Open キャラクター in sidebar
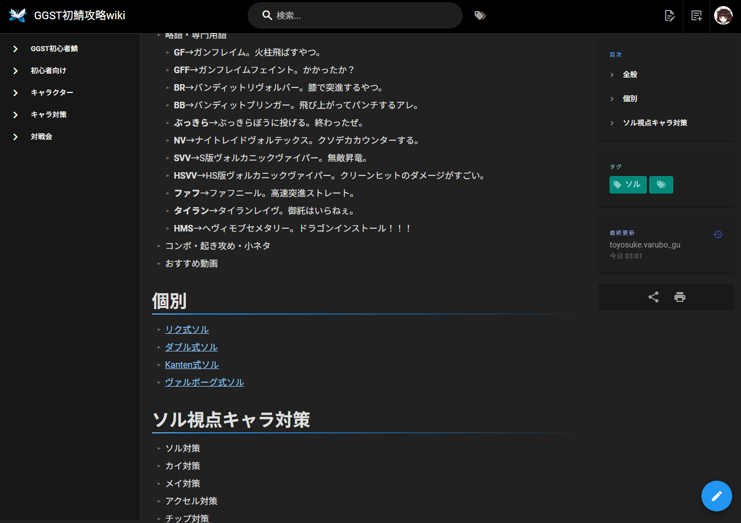 [x=52, y=93]
